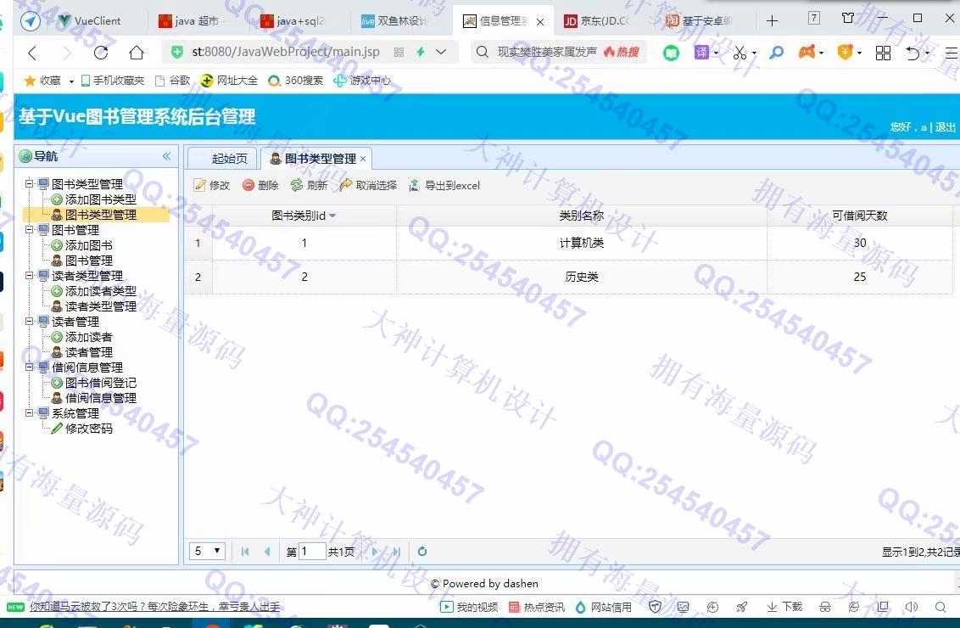The height and width of the screenshot is (628, 960).
Task: Export table via 导出到excel button
Action: [444, 186]
